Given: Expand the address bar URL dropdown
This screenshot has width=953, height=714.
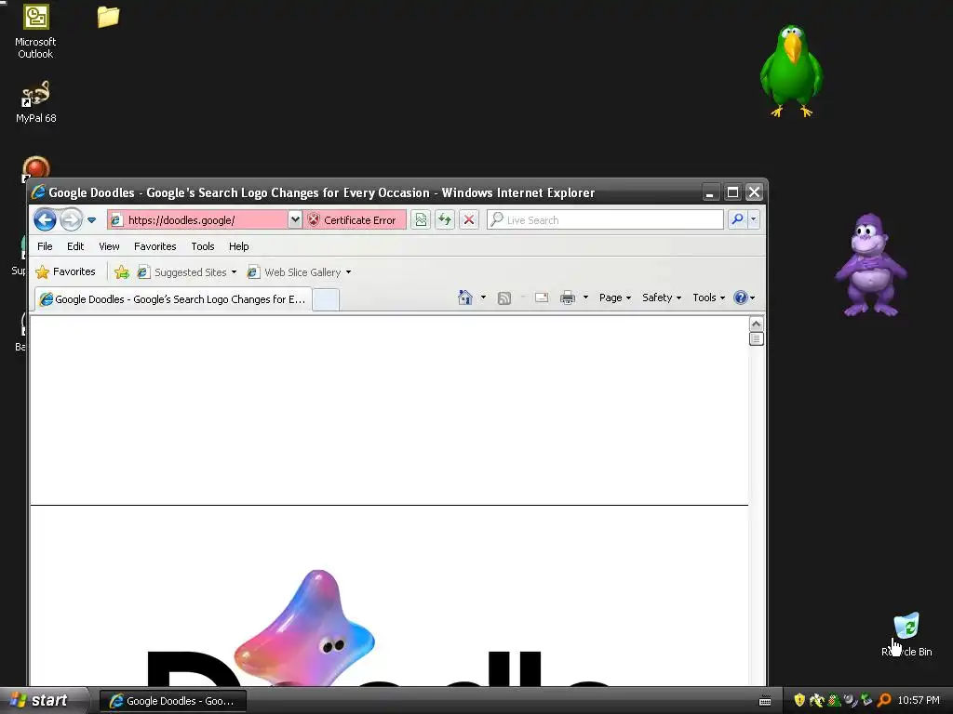Looking at the screenshot, I should pos(295,219).
